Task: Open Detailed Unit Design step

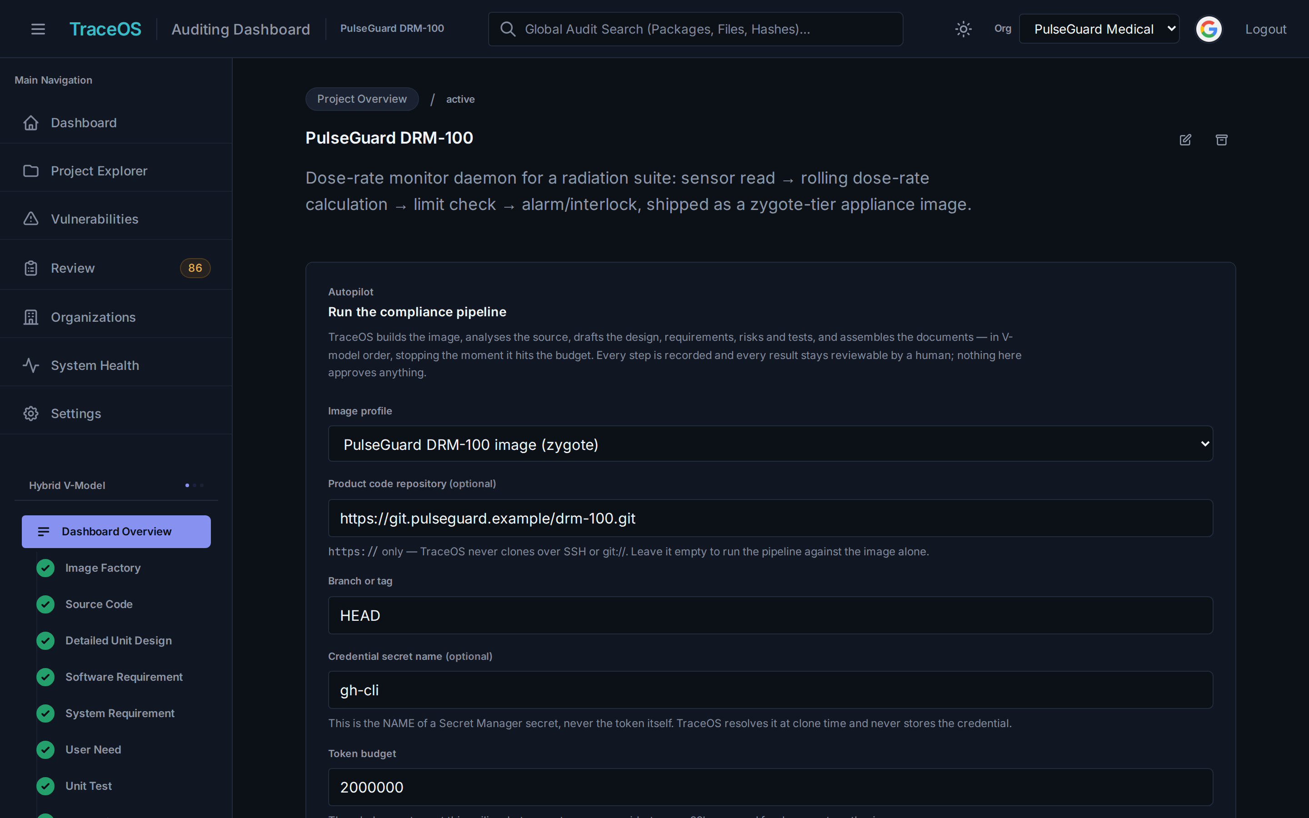Action: 119,641
